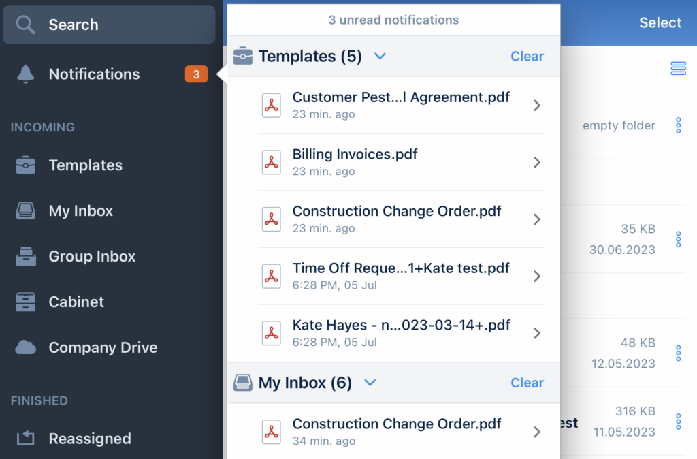Image resolution: width=697 pixels, height=459 pixels.
Task: Click the Company Drive cloud icon
Action: [x=26, y=347]
